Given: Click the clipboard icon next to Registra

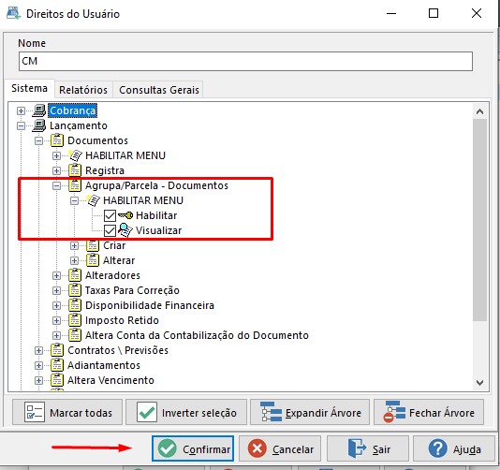Looking at the screenshot, I should click(75, 170).
